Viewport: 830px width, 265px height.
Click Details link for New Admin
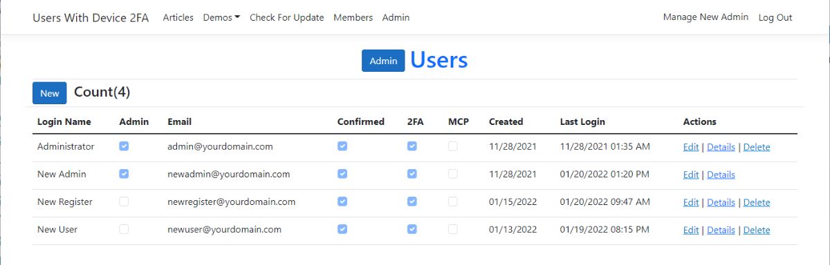(x=721, y=175)
